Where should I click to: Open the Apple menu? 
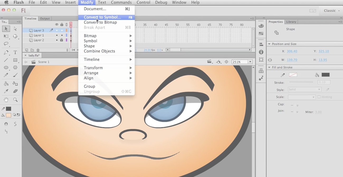point(7,2)
